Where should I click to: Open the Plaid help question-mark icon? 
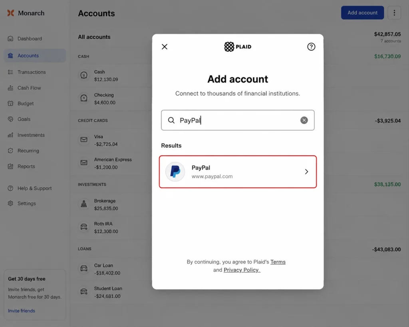point(311,47)
